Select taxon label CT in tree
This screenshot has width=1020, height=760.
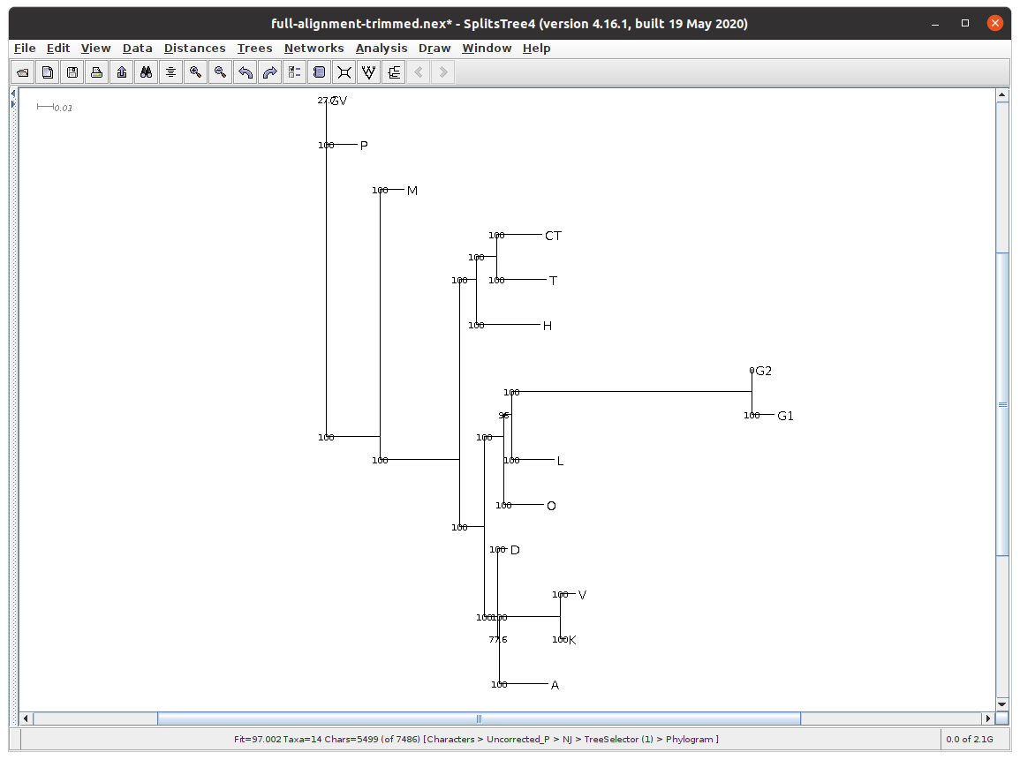[x=553, y=236]
